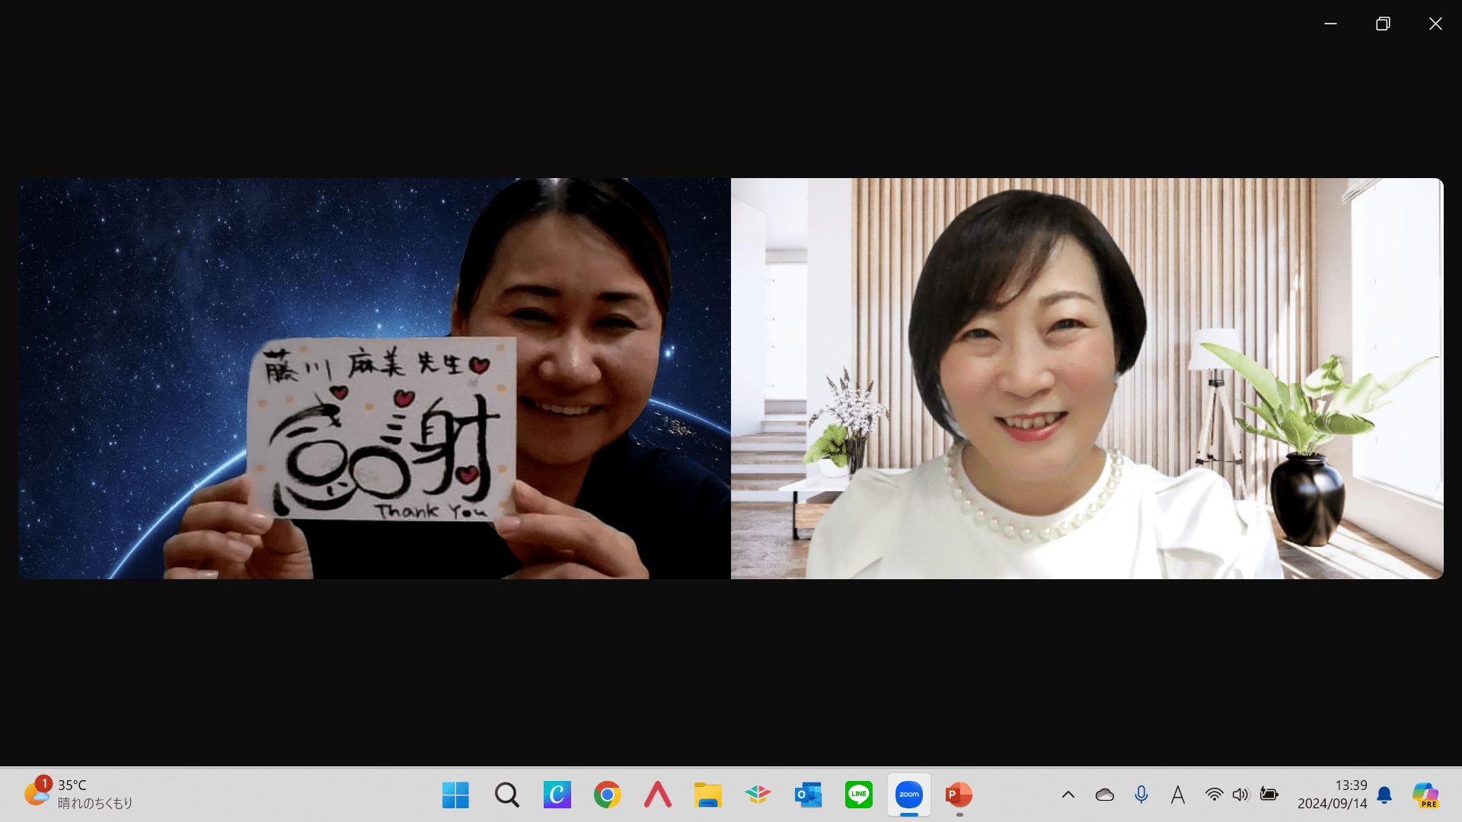Screen dimensions: 1462x822
Task: Toggle IME input mode letter A
Action: click(x=1177, y=795)
